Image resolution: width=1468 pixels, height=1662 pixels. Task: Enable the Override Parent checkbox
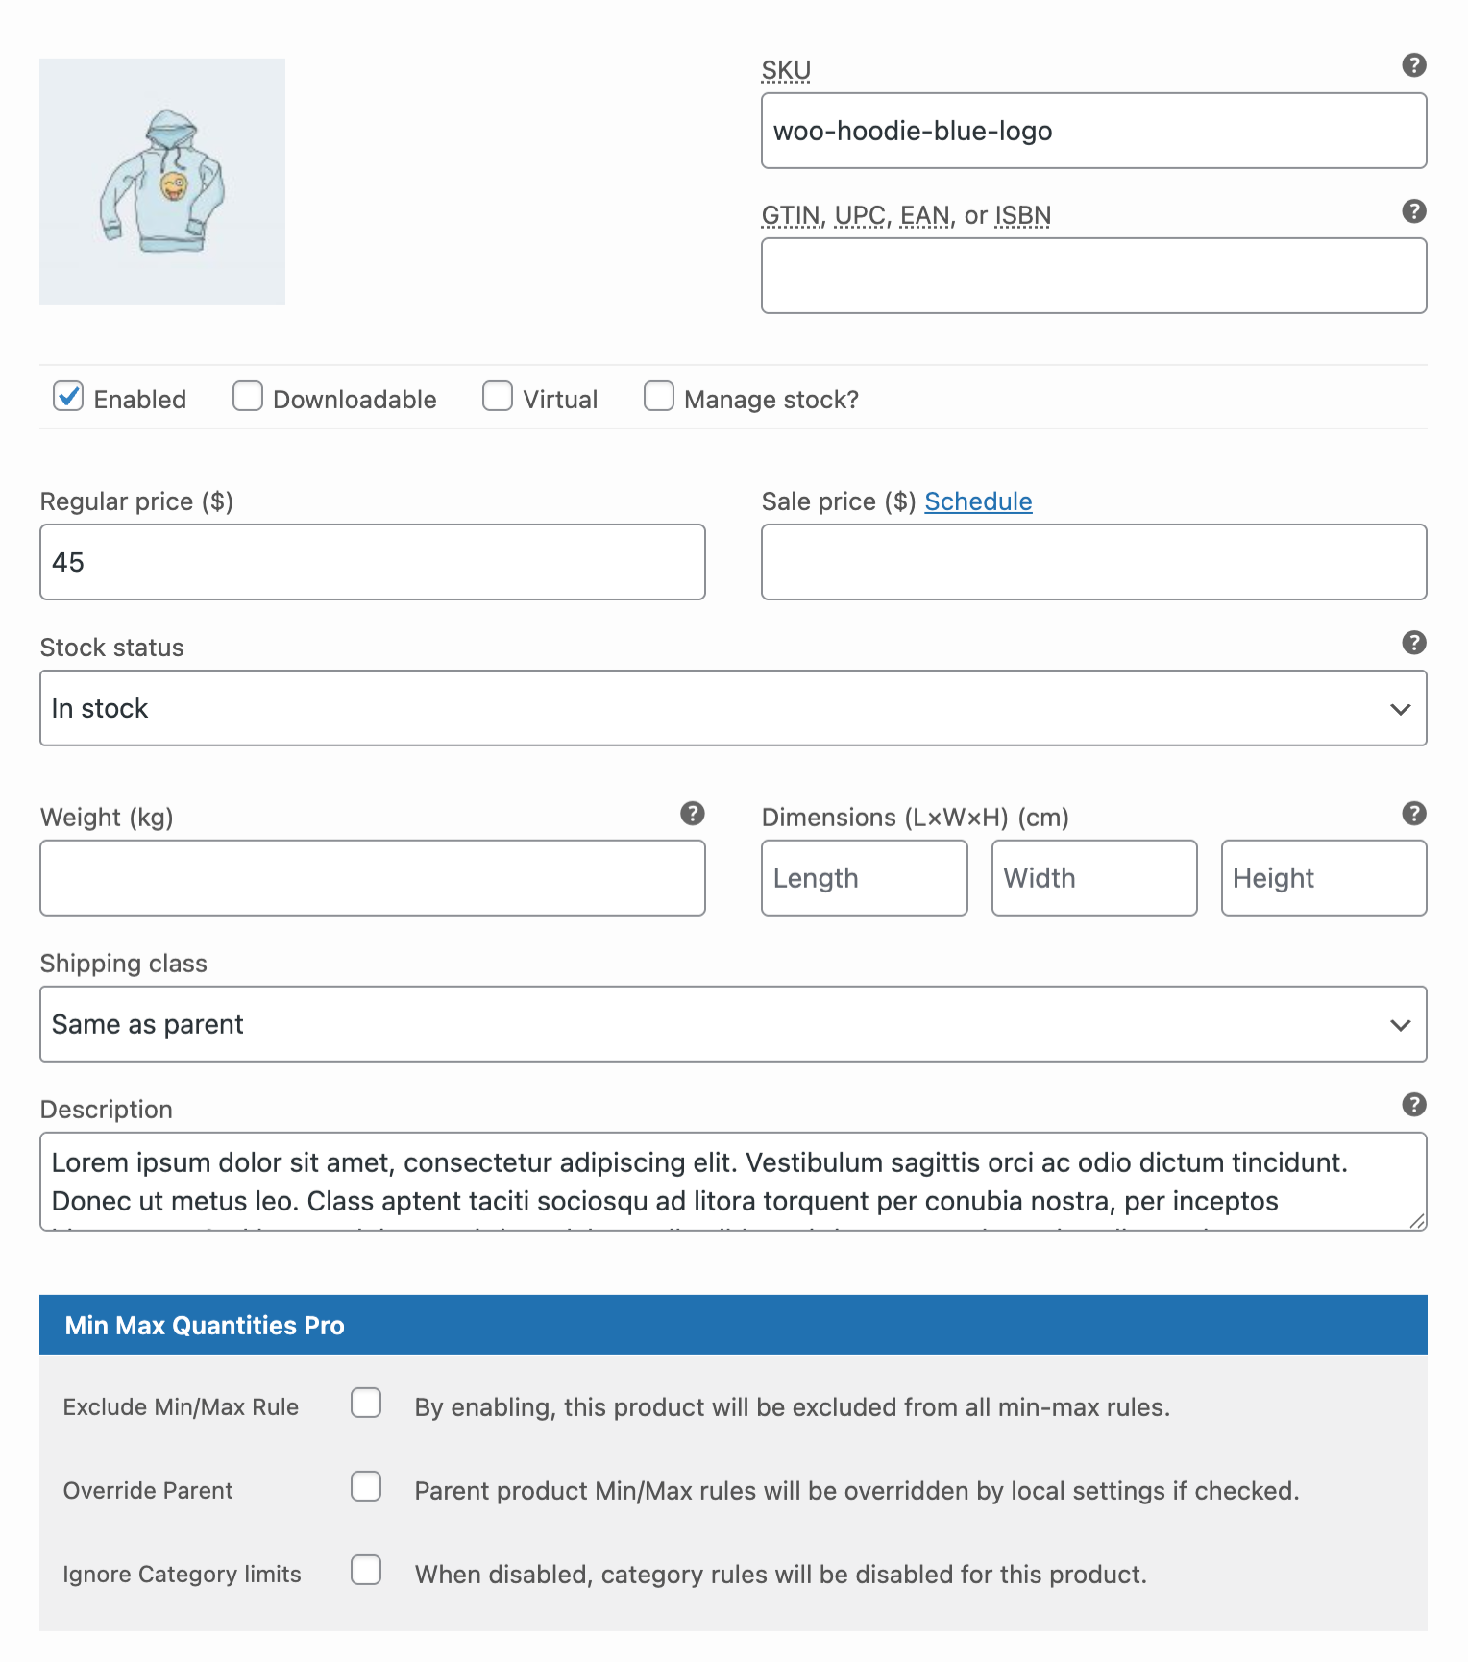[366, 1487]
